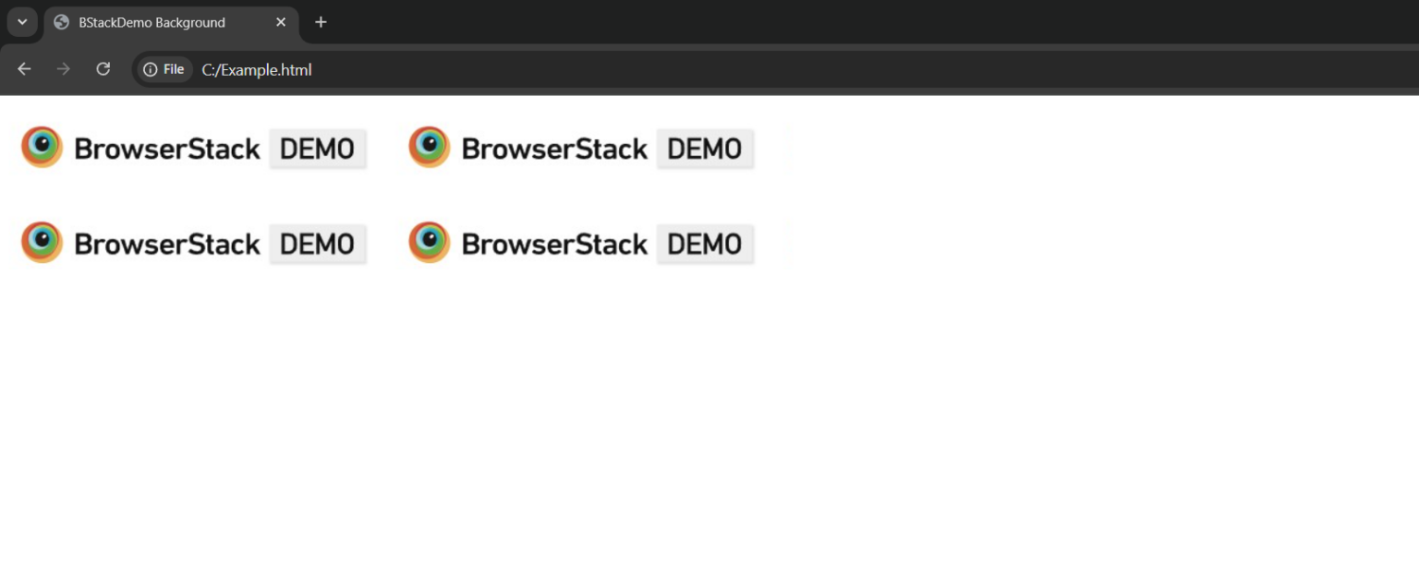Click the bottom-left BrowserStack wordmark link
The height and width of the screenshot is (561, 1419).
168,243
